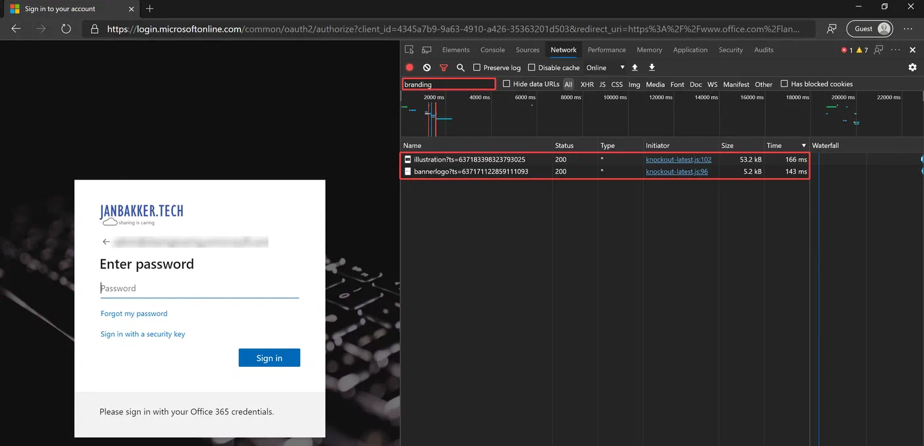924x446 pixels.
Task: Switch to the Audits tab
Action: (764, 49)
